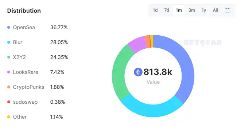Select the 7d time range tab
The height and width of the screenshot is (131, 241).
[x=167, y=10]
